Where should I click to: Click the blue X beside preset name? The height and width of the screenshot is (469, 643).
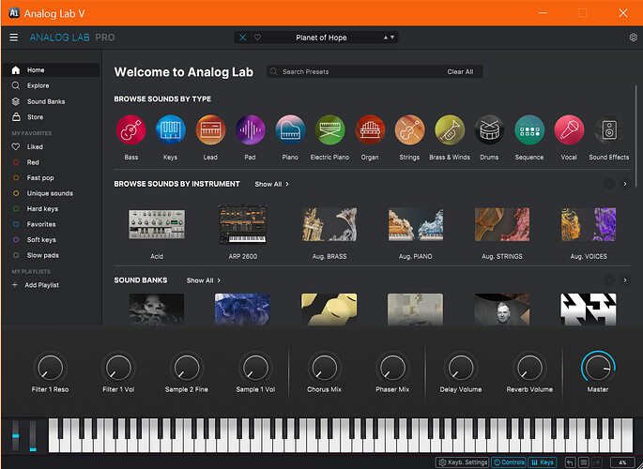point(243,38)
